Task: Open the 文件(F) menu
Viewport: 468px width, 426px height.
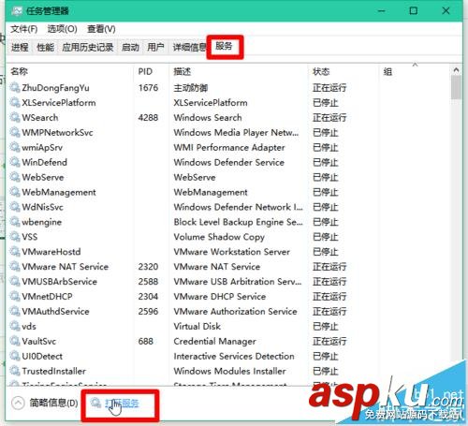Action: pos(24,29)
